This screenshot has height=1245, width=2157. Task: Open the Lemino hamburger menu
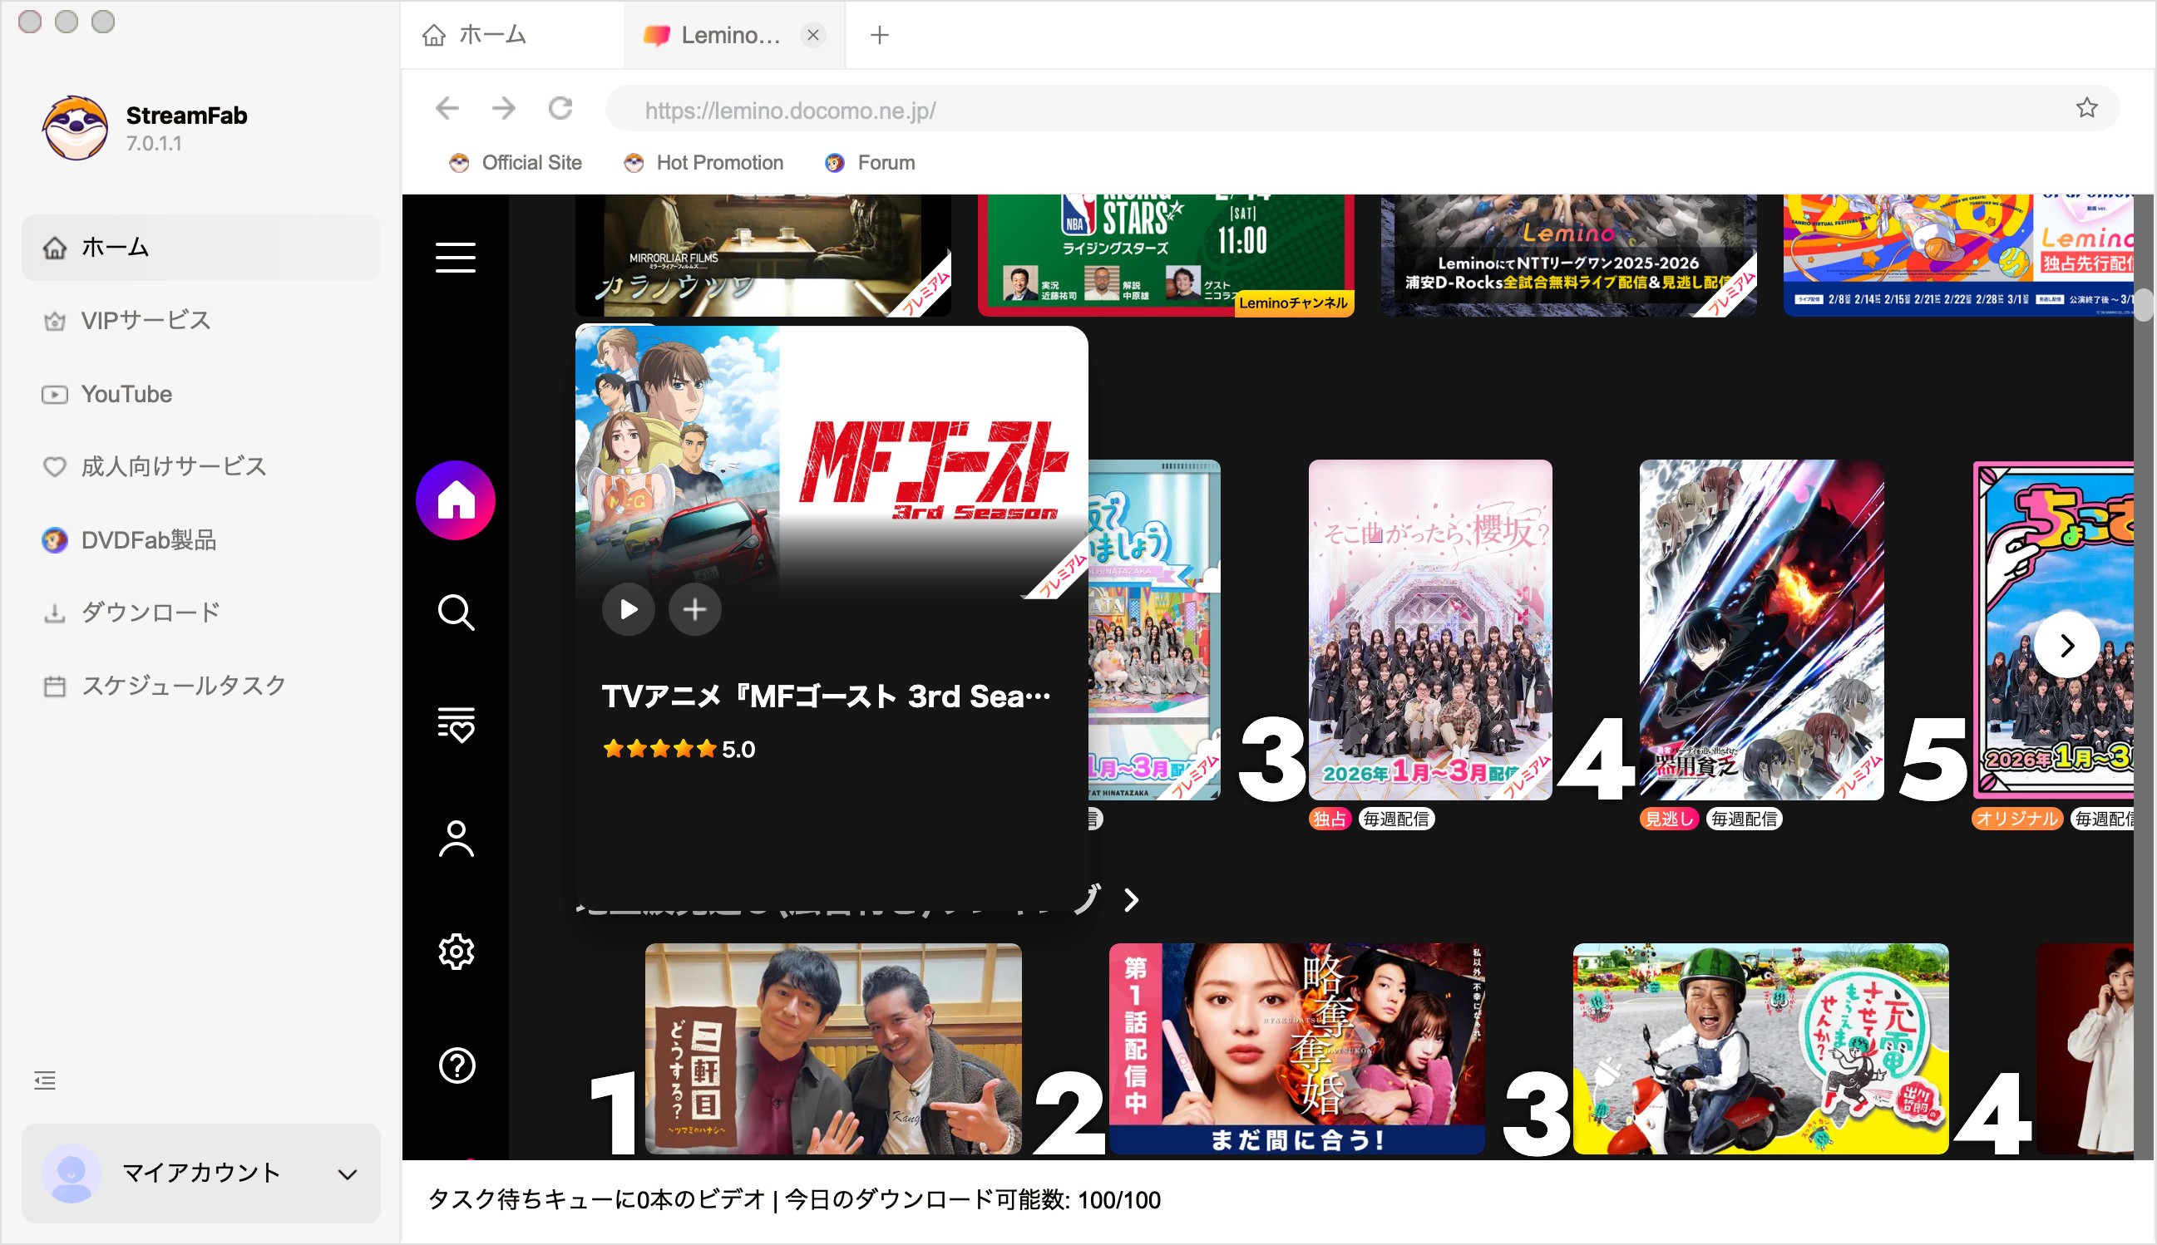(454, 258)
